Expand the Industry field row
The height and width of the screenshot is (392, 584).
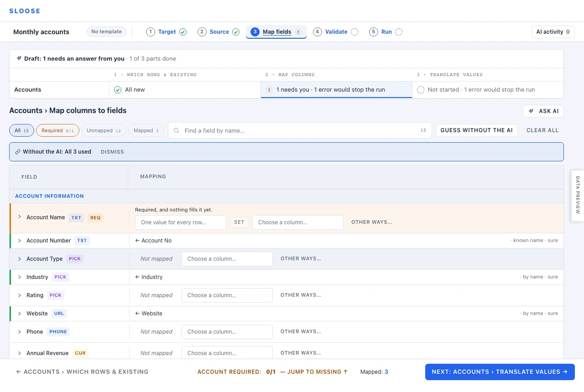pos(20,277)
